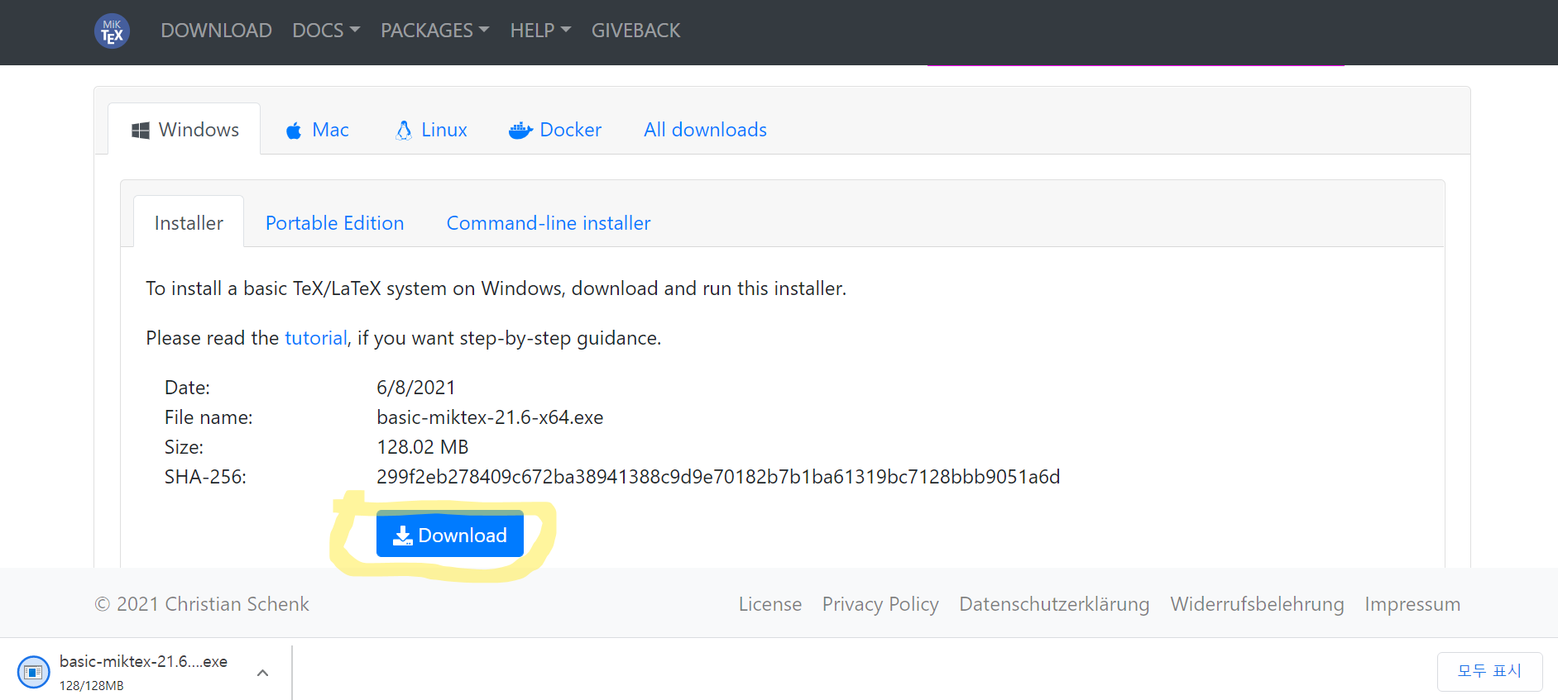Viewport: 1558px width, 700px height.
Task: Open the DOWNLOAD nav item
Action: click(x=216, y=31)
